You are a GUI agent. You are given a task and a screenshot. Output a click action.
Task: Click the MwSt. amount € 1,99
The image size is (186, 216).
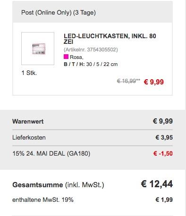coord(164,200)
